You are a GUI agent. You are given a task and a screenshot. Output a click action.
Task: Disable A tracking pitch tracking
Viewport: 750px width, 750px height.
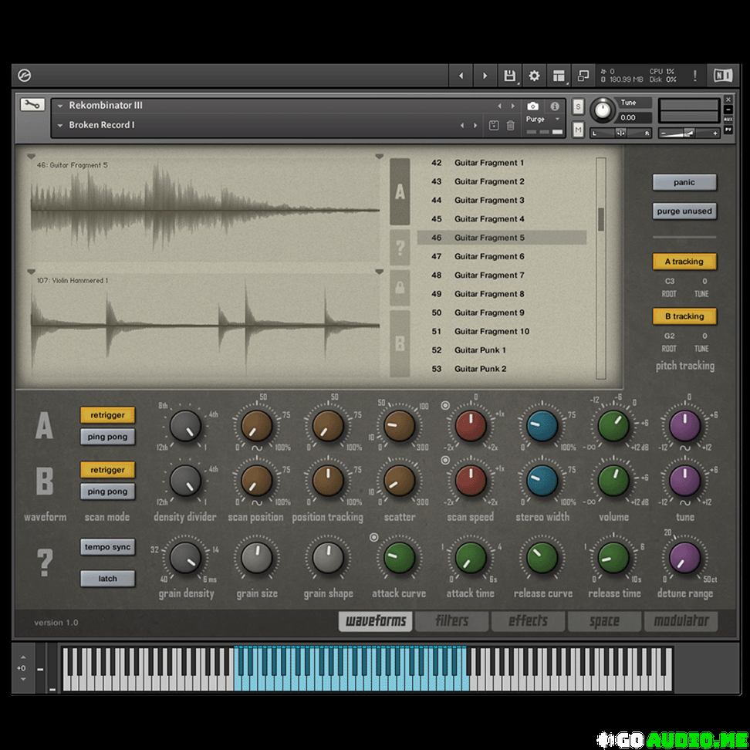(684, 262)
